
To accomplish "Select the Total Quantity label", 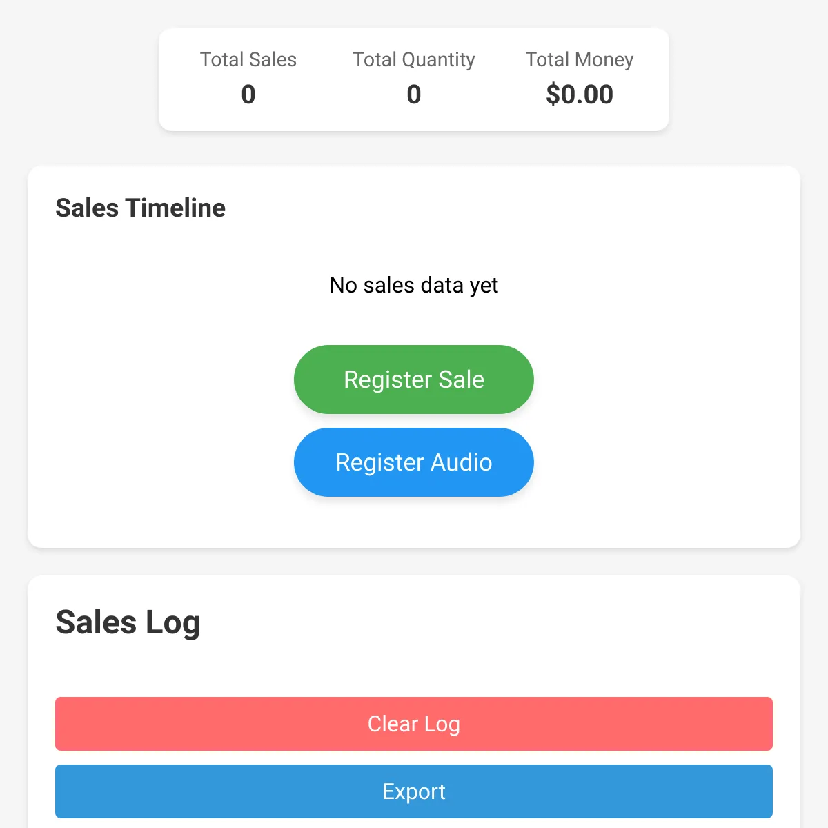I will pyautogui.click(x=414, y=60).
